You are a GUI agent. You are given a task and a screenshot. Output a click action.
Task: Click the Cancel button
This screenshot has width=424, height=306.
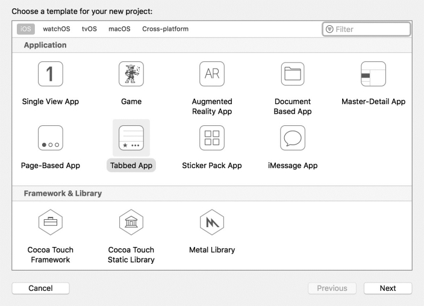coord(40,289)
